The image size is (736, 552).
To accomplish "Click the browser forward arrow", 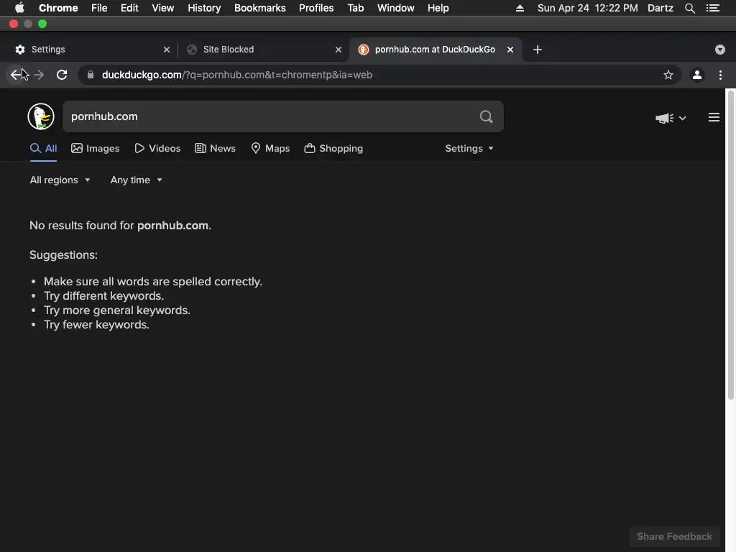I will [x=39, y=75].
